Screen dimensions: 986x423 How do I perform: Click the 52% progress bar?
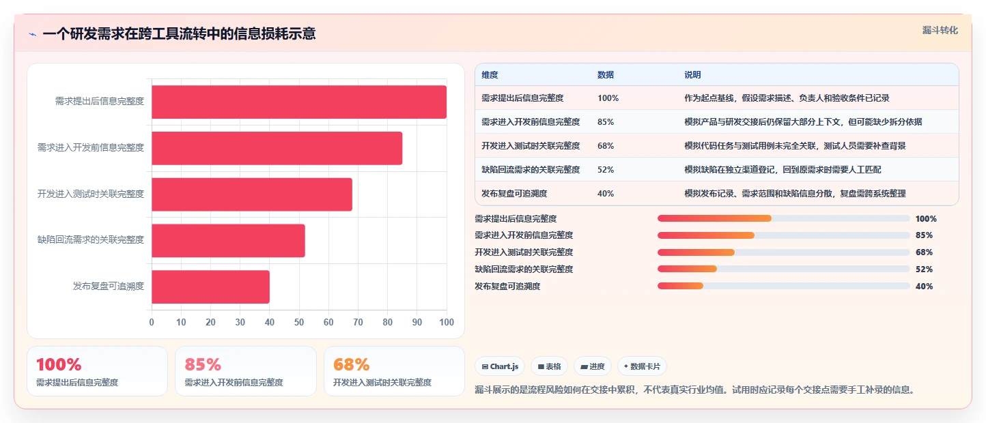(x=783, y=269)
